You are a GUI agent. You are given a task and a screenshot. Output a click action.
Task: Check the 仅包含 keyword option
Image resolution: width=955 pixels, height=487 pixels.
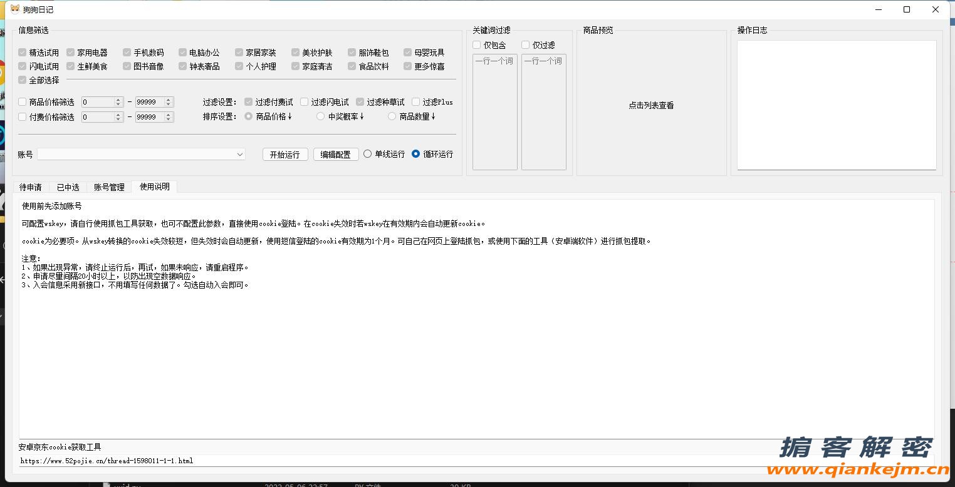pos(477,45)
